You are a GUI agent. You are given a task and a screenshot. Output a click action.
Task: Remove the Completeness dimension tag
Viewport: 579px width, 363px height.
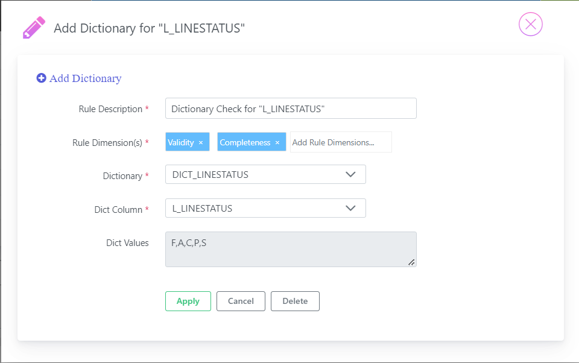(277, 142)
